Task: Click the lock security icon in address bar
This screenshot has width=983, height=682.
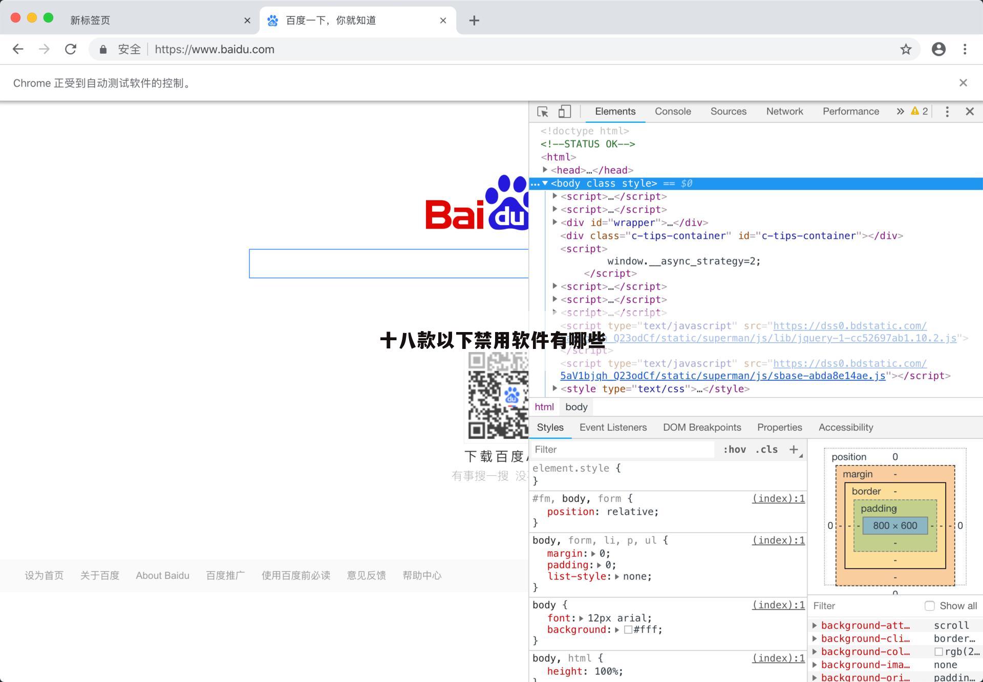Action: coord(103,49)
